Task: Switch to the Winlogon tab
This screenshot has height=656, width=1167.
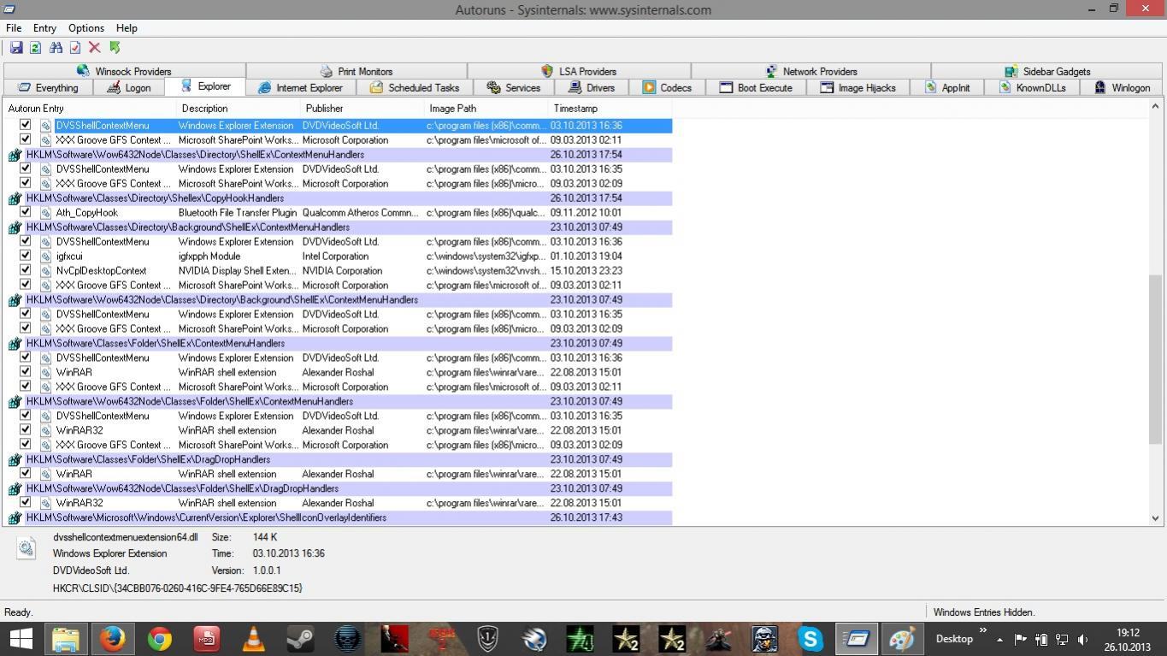Action: click(x=1123, y=88)
